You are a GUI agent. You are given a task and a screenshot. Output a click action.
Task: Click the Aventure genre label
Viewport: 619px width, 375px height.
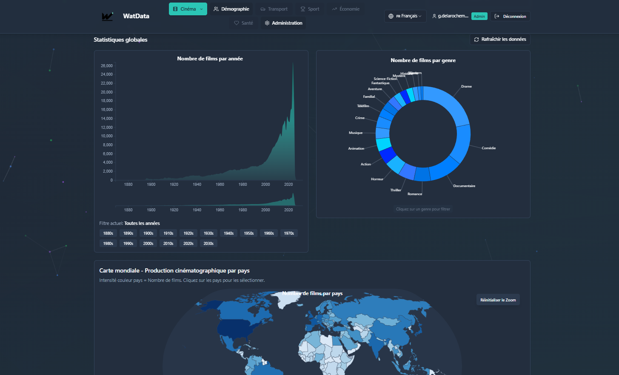coord(375,89)
